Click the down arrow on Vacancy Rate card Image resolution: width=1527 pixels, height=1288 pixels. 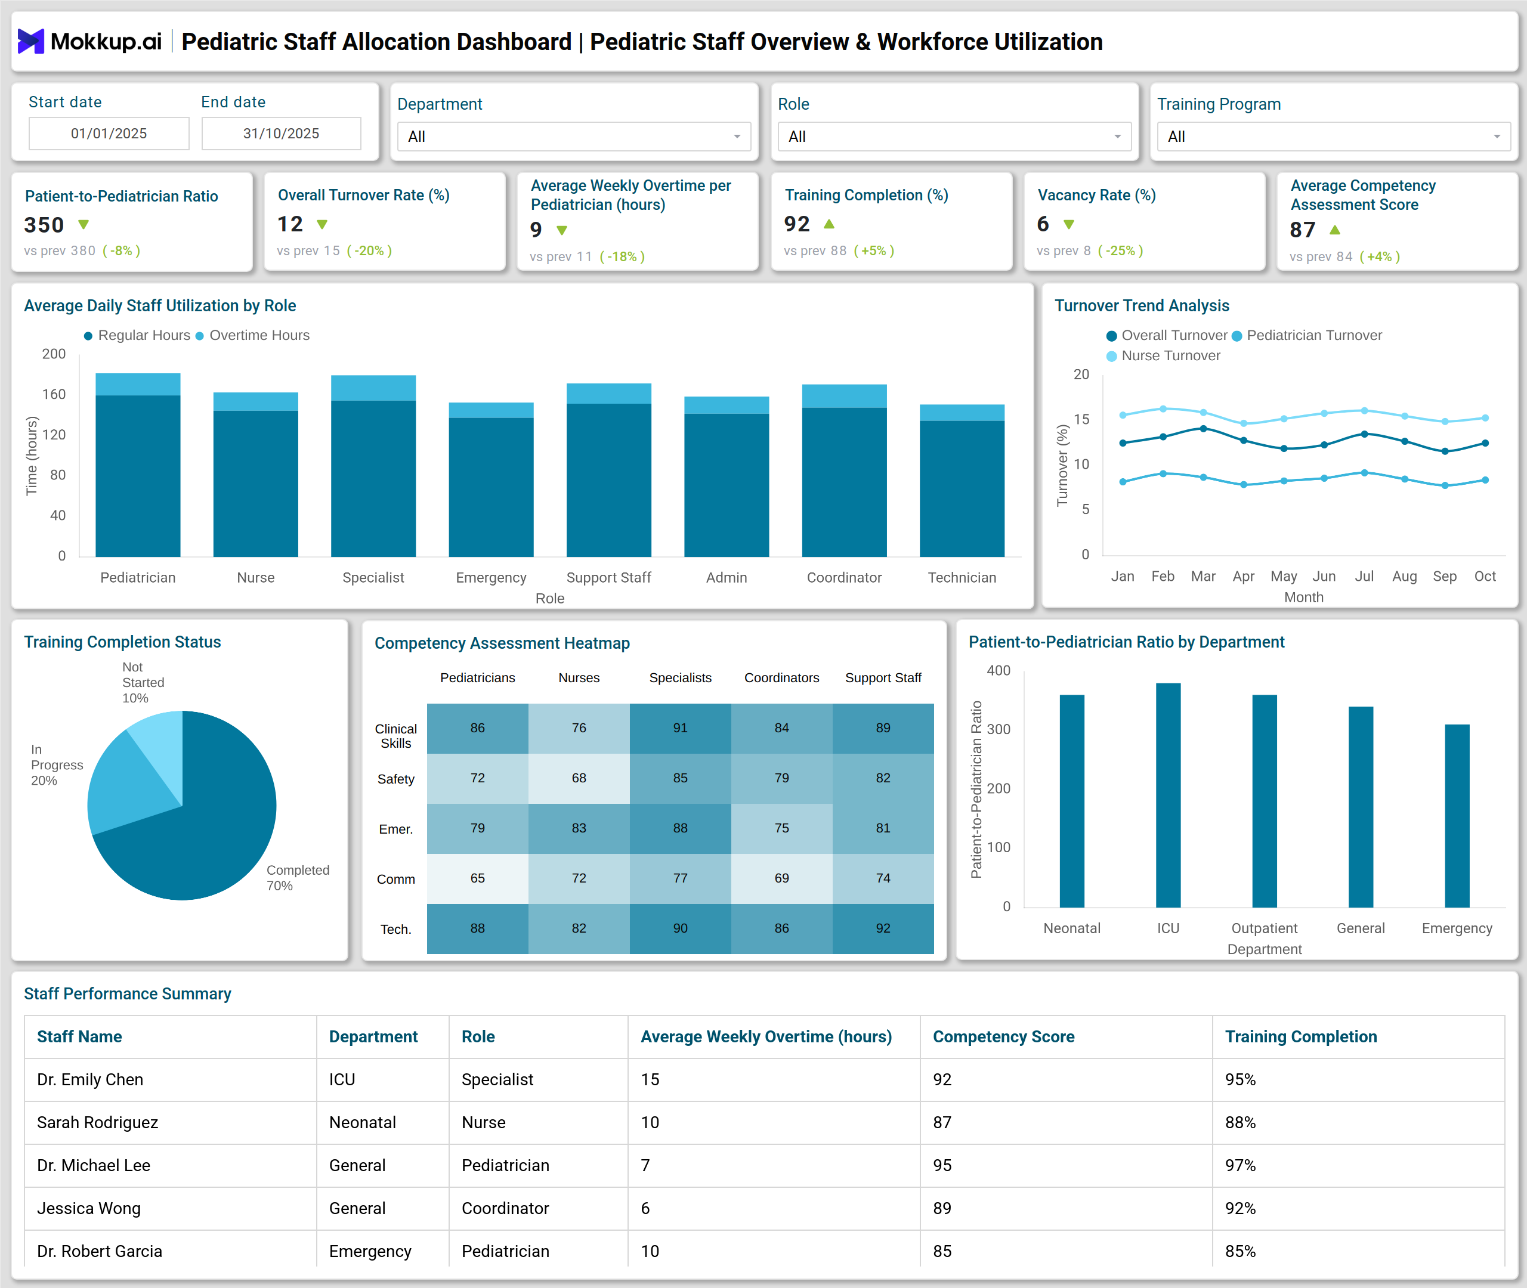point(1068,225)
